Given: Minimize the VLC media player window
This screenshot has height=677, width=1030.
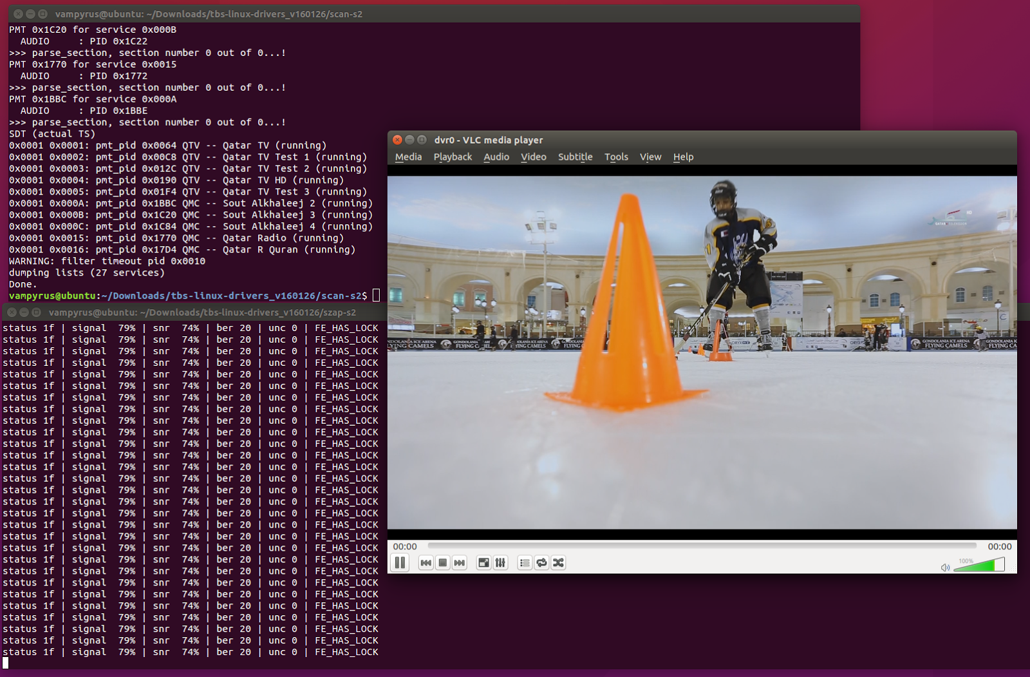Looking at the screenshot, I should [409, 140].
